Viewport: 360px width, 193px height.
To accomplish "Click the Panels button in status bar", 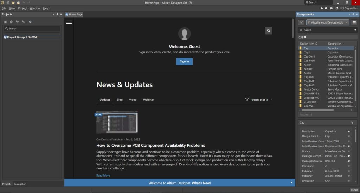I will [x=354, y=190].
